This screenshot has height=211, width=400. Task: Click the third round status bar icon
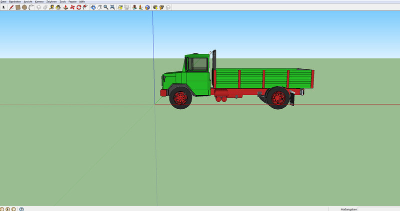pos(14,209)
